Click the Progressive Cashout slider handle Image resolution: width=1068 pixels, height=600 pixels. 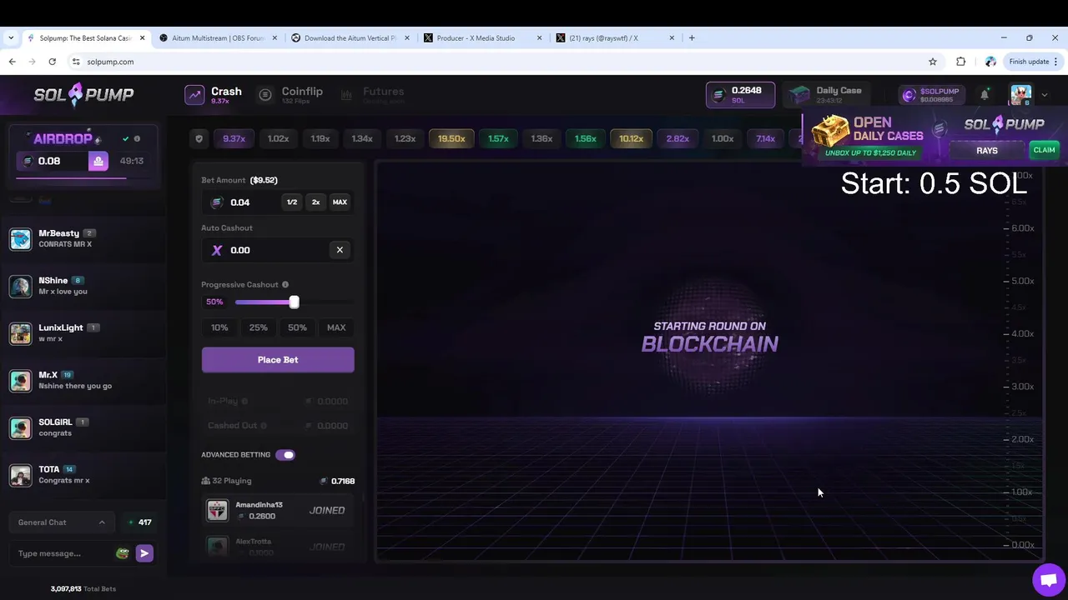(294, 302)
